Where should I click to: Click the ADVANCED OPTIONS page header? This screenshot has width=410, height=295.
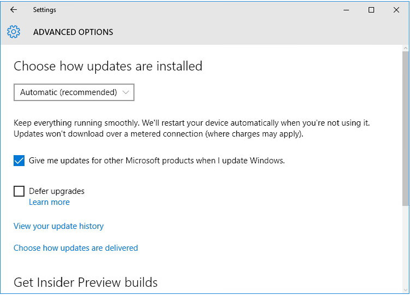coord(73,32)
